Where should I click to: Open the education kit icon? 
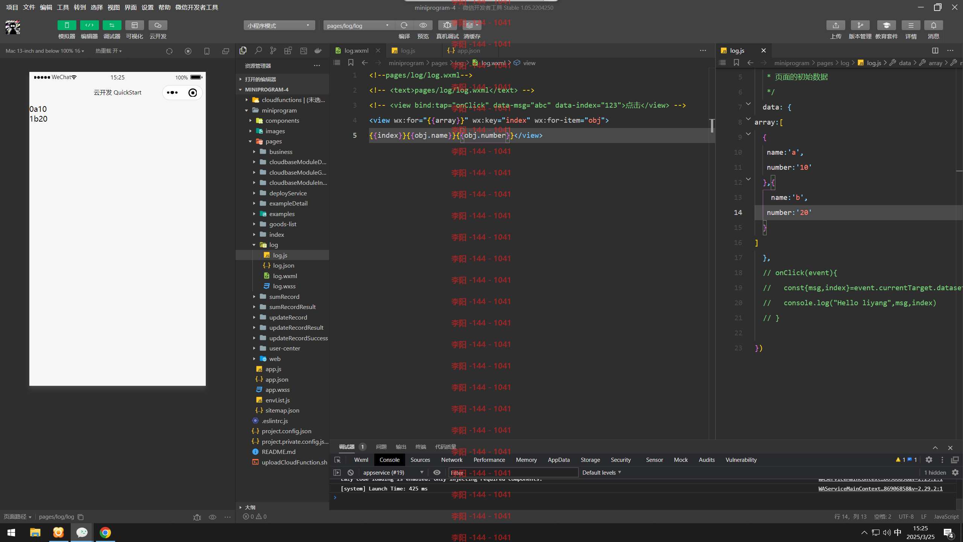click(x=886, y=25)
